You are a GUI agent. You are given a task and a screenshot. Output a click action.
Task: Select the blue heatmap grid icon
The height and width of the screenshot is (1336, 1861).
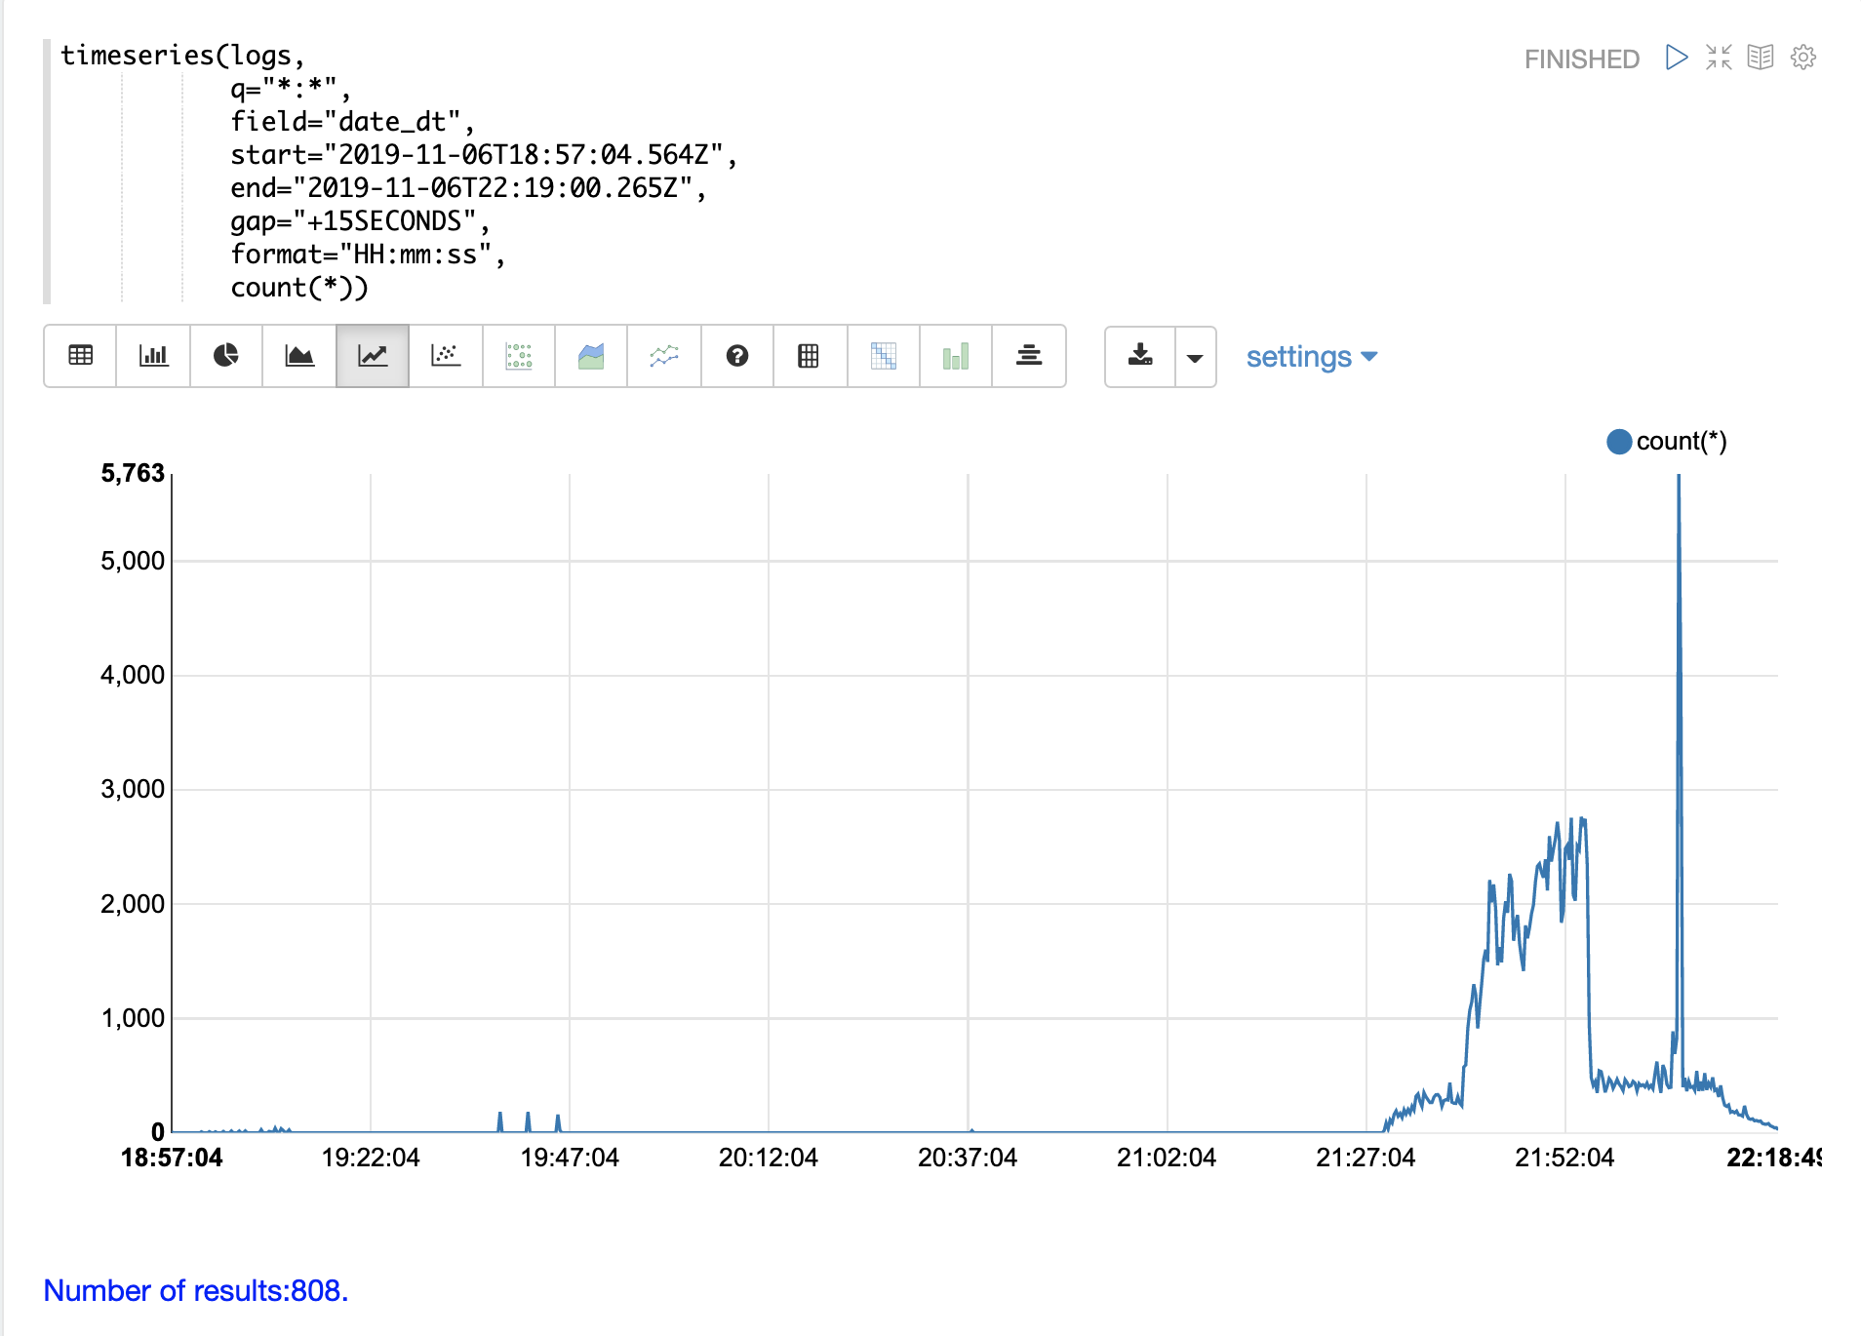pyautogui.click(x=883, y=356)
